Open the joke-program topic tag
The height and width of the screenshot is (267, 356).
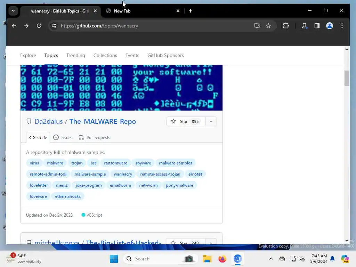89,185
